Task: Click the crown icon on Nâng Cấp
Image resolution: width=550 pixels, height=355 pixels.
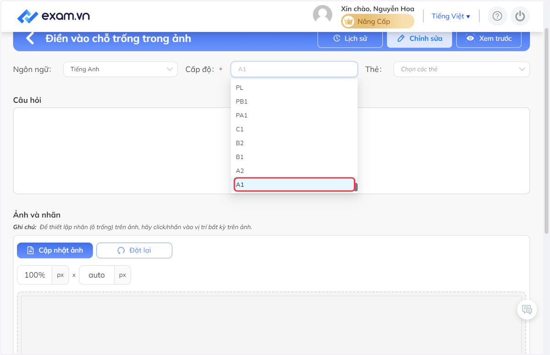Action: pos(349,22)
